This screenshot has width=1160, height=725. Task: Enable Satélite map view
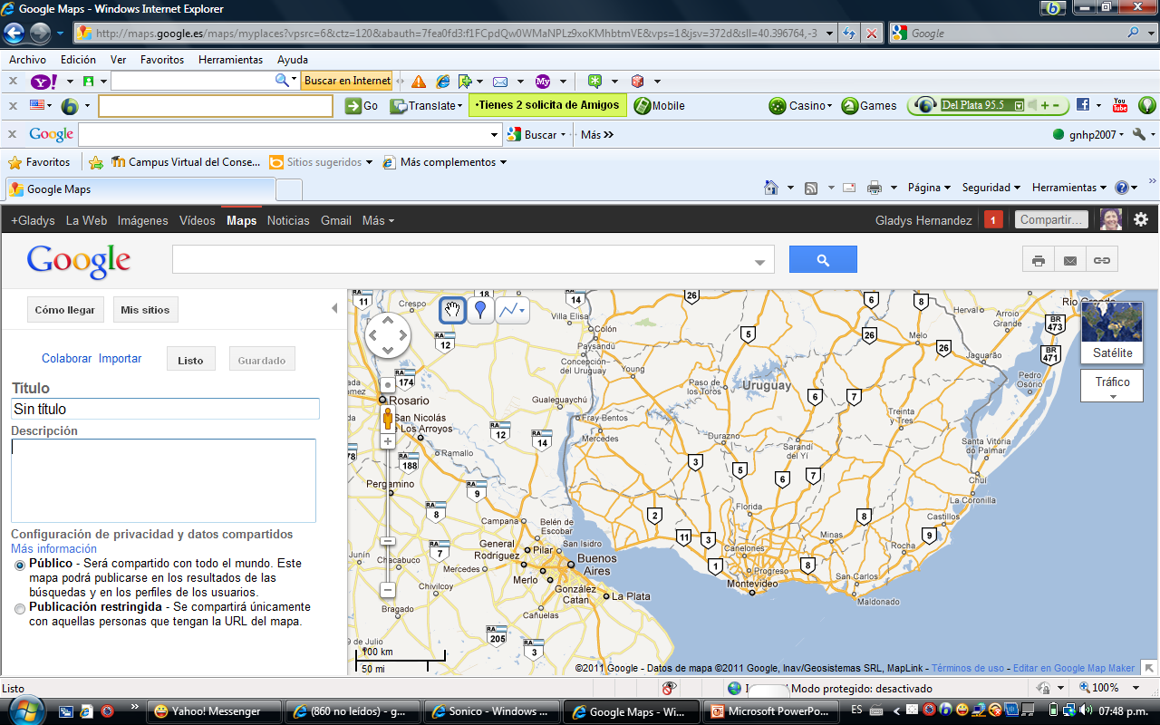(1112, 352)
